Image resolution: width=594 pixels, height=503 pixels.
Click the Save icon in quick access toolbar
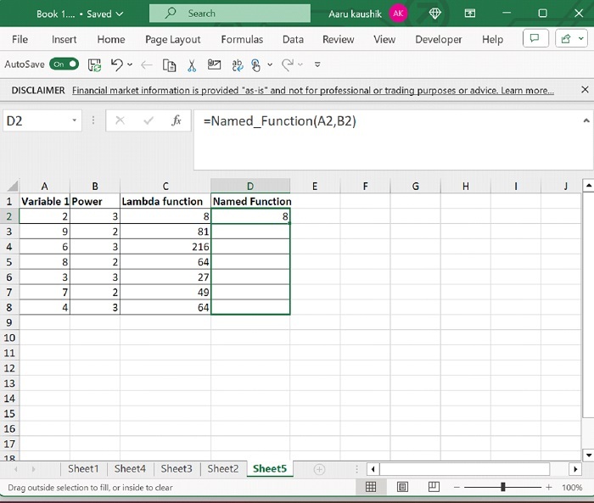[x=95, y=64]
